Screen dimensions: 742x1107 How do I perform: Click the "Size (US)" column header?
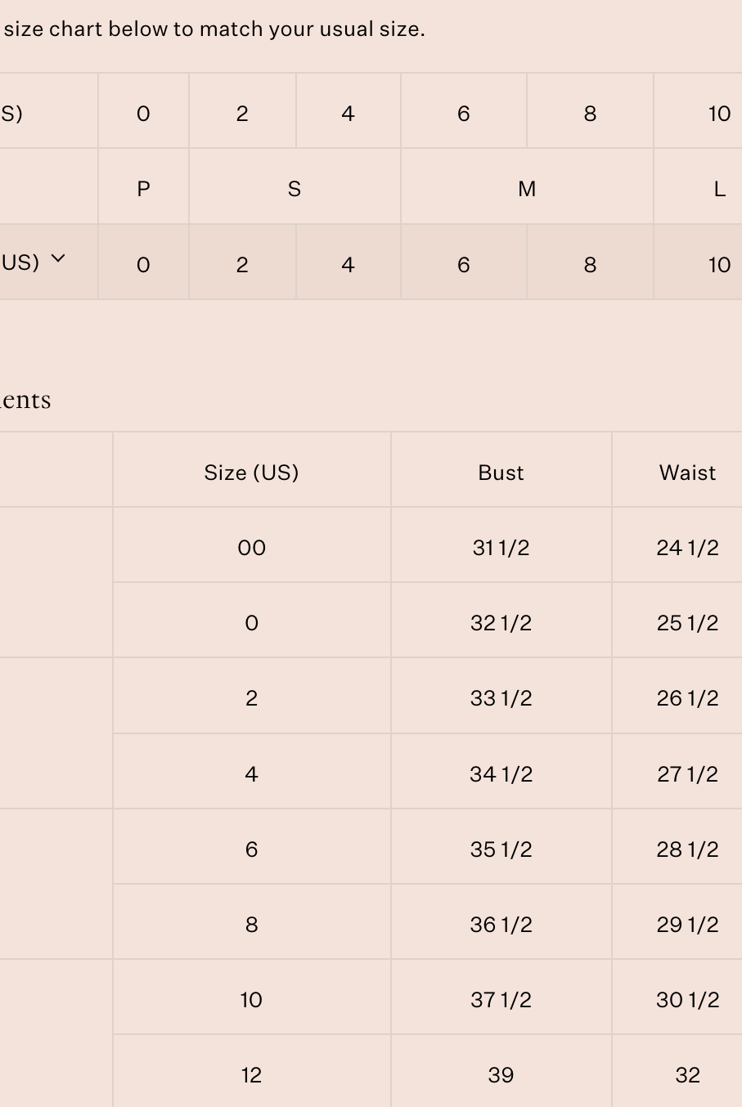click(251, 473)
